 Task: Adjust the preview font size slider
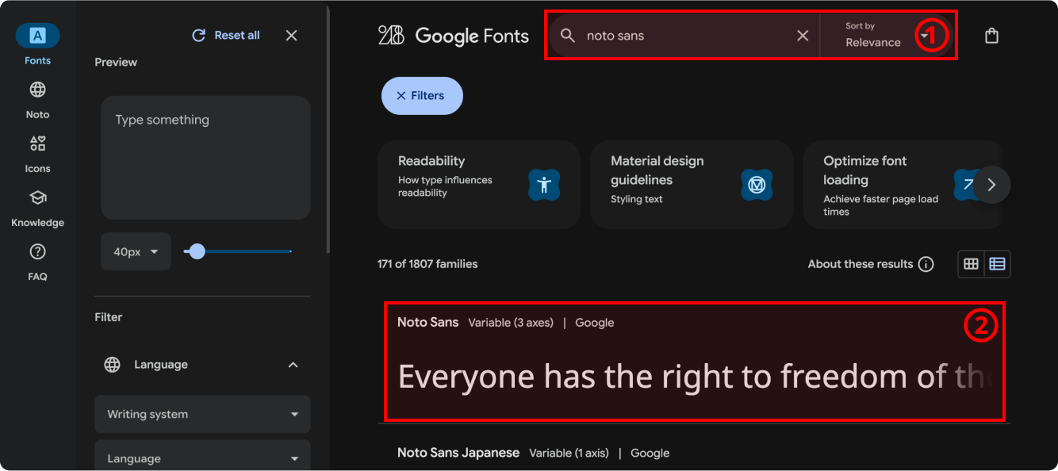click(197, 251)
